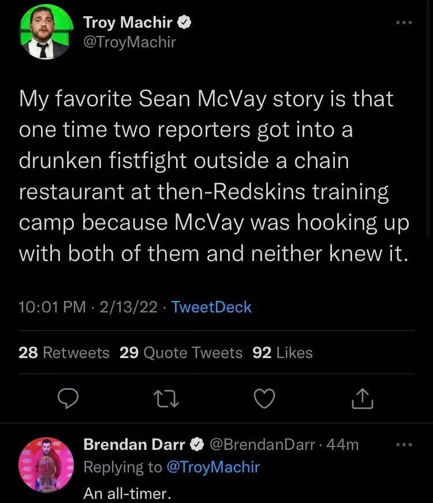Click the Troy Machir display name
433x503 pixels.
pyautogui.click(x=128, y=23)
